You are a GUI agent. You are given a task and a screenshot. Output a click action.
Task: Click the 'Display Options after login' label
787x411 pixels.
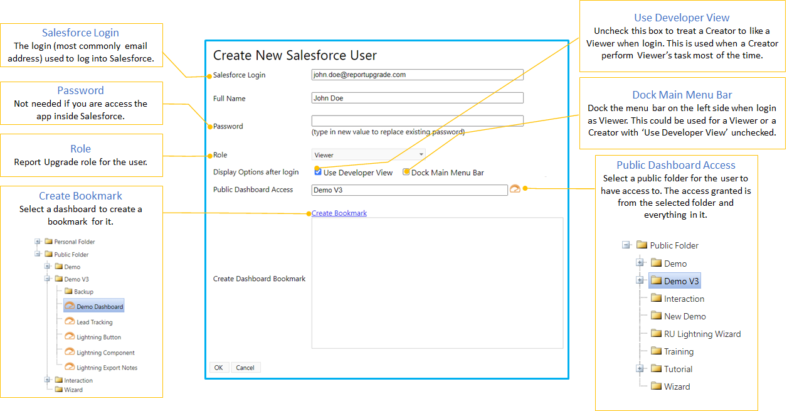point(256,172)
